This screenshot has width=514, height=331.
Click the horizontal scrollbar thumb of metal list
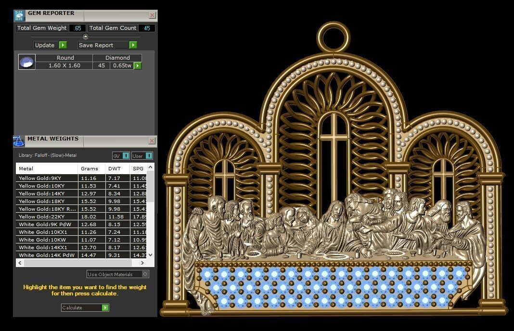78,263
